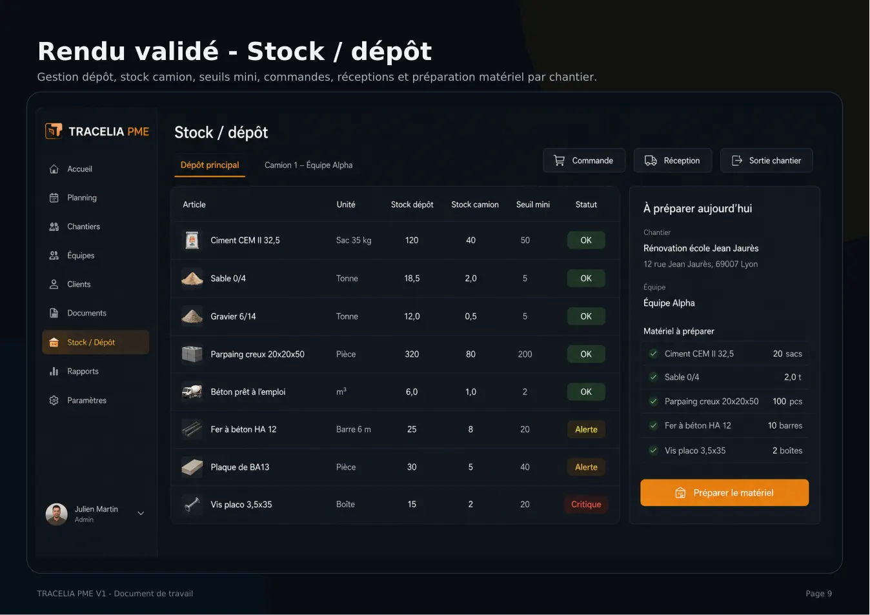The image size is (870, 615).
Task: Switch to Camion 1 – Équipe Alpha tab
Action: pyautogui.click(x=309, y=165)
